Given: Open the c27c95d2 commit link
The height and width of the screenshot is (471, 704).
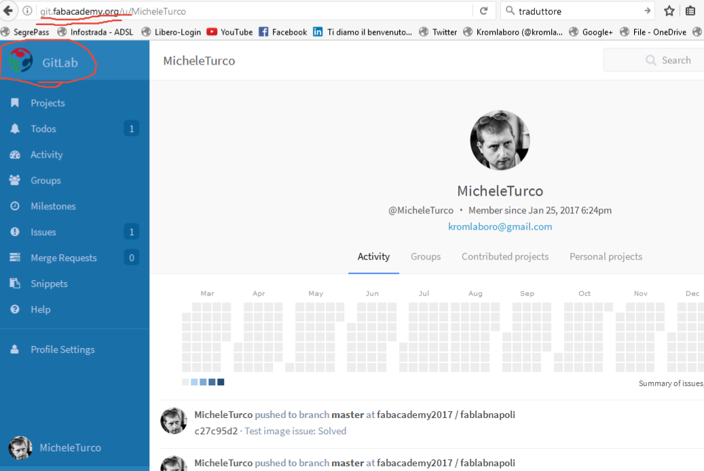Looking at the screenshot, I should [216, 431].
